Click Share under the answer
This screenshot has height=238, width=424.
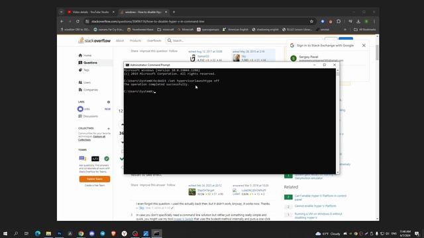134,185
